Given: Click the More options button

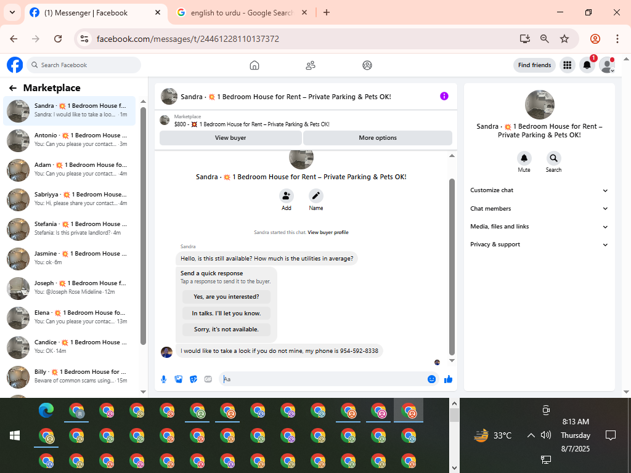Looking at the screenshot, I should coord(378,137).
